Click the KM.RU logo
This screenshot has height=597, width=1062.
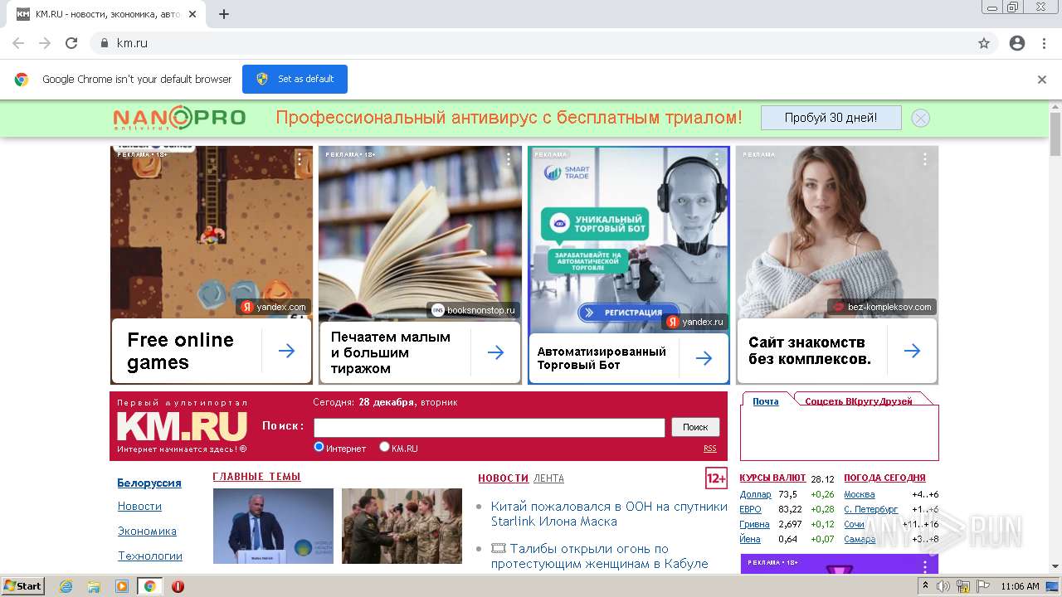182,426
